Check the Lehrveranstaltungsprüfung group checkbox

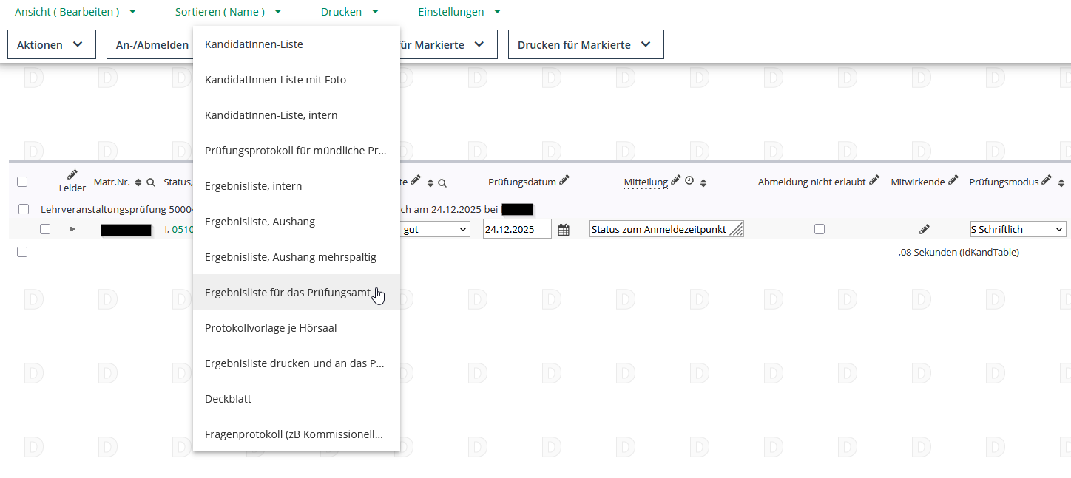point(24,209)
